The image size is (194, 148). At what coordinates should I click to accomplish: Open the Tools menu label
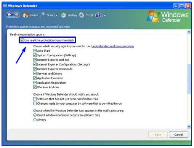click(90, 15)
